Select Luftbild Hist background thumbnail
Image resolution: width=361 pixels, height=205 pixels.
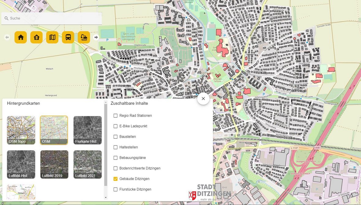coord(21,164)
